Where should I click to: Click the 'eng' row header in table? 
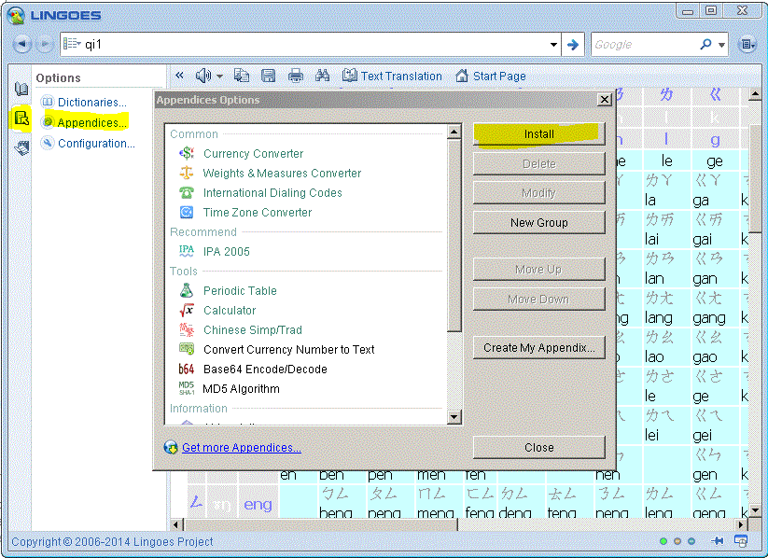point(258,504)
